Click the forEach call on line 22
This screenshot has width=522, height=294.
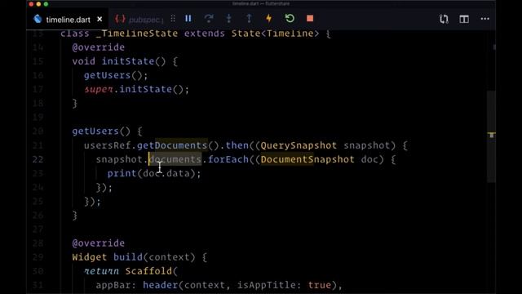(228, 159)
